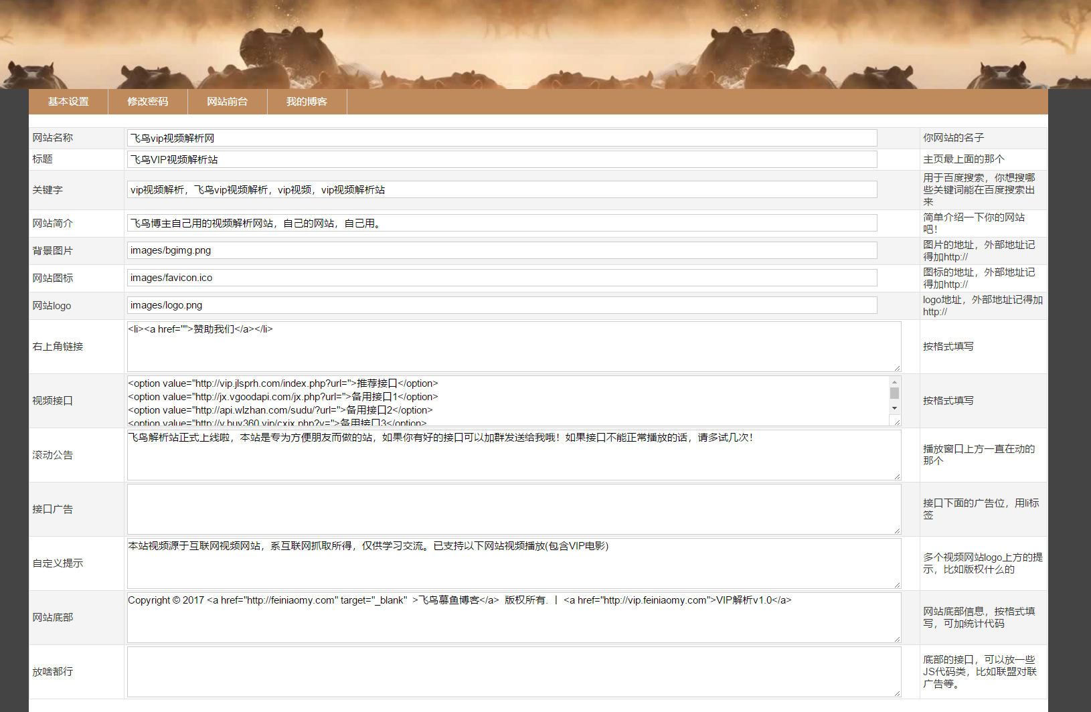Focus the empty 接口广告 textarea
The image size is (1091, 712).
pos(513,509)
